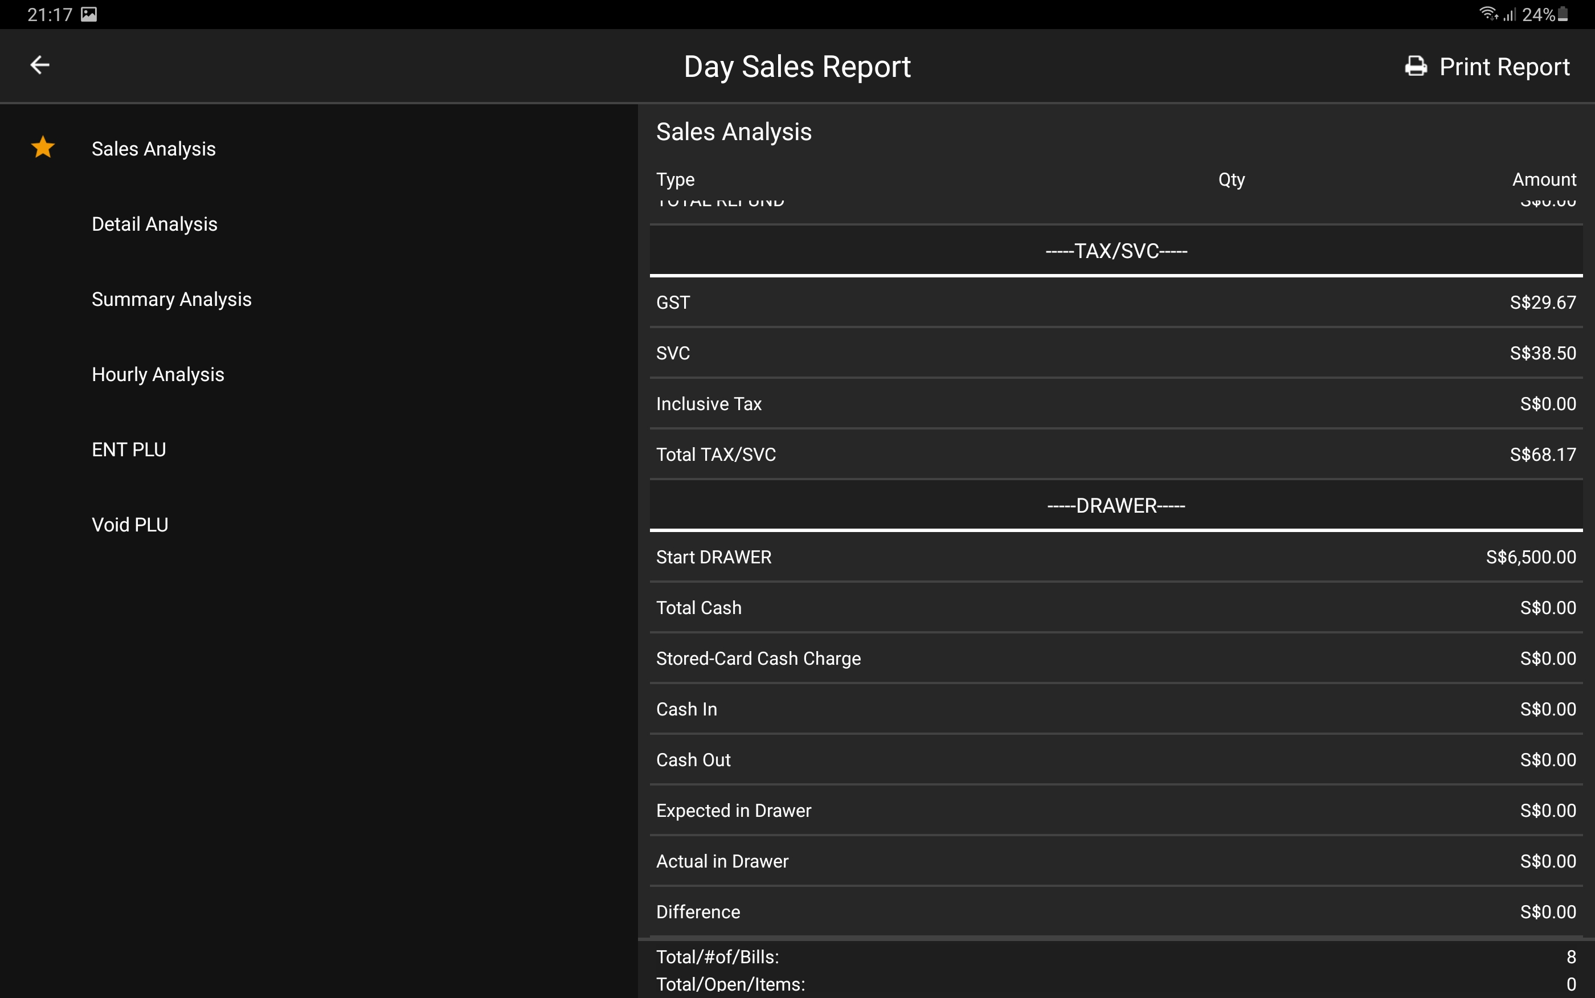Click the Total TAX/SVC row
The width and height of the screenshot is (1595, 998).
pos(1115,455)
